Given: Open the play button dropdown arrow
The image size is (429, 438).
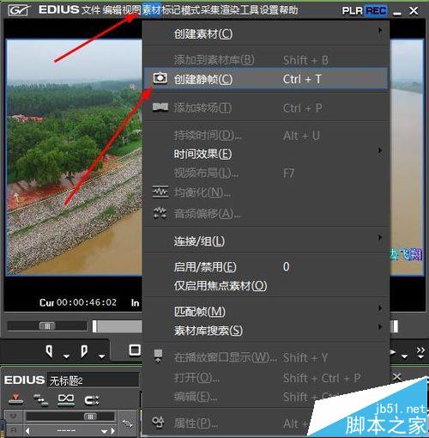Looking at the screenshot, I should pyautogui.click(x=404, y=356).
